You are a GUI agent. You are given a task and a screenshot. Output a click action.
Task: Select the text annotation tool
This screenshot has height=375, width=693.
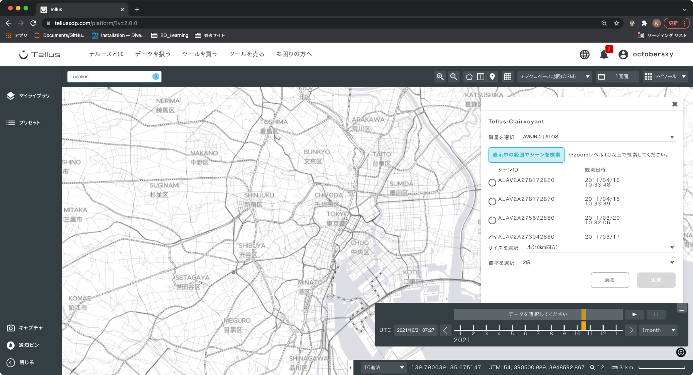(481, 77)
